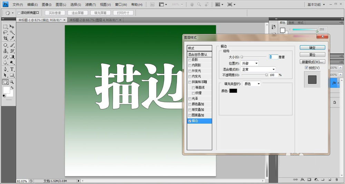Select the Hand tool in toolbox
Viewport: 345px width, 184px height.
click(5, 82)
